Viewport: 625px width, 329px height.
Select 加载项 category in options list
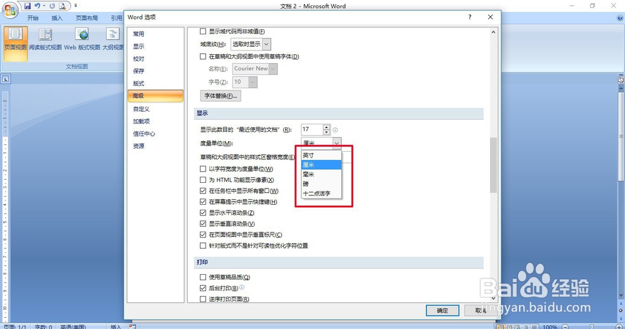point(156,121)
